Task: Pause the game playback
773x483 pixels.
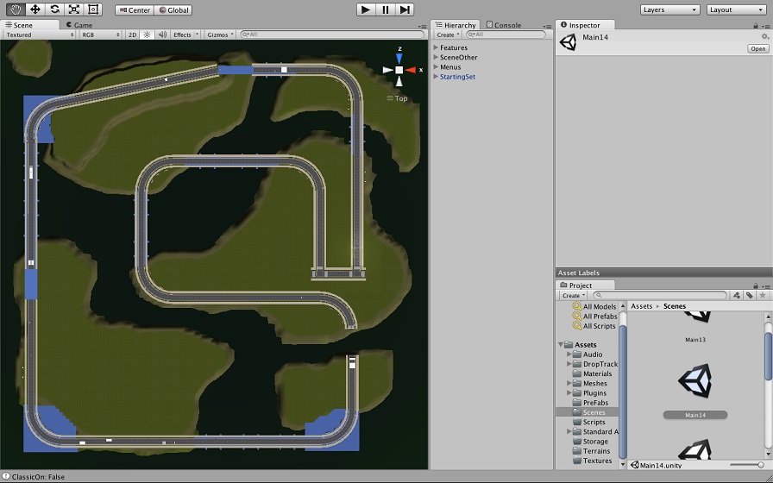Action: coord(385,9)
